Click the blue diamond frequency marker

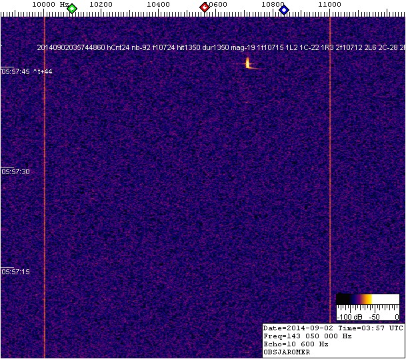[x=284, y=9]
